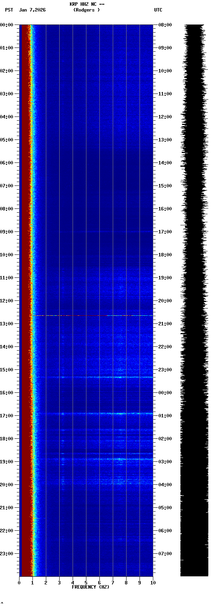This screenshot has height=607, width=211.
Task: Select the 21:00 PST time tick label
Action: [x=6, y=508]
